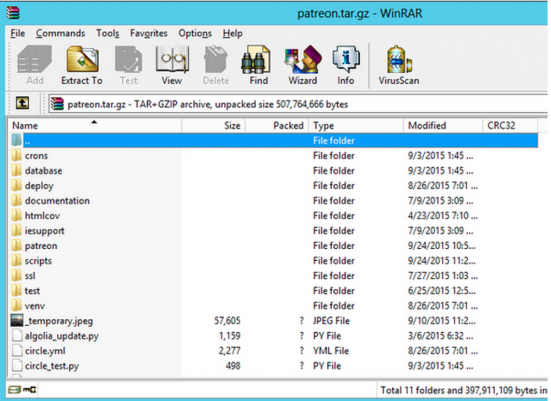Click the Add toolbar icon
Screen dimensions: 551x401
point(34,59)
